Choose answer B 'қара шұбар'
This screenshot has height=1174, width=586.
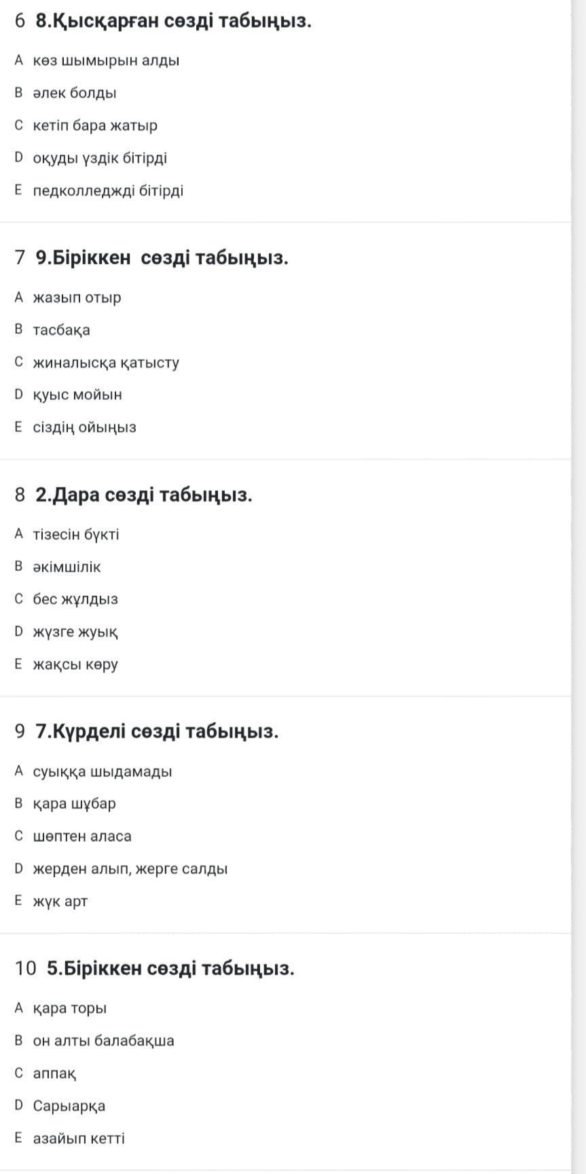[x=74, y=804]
